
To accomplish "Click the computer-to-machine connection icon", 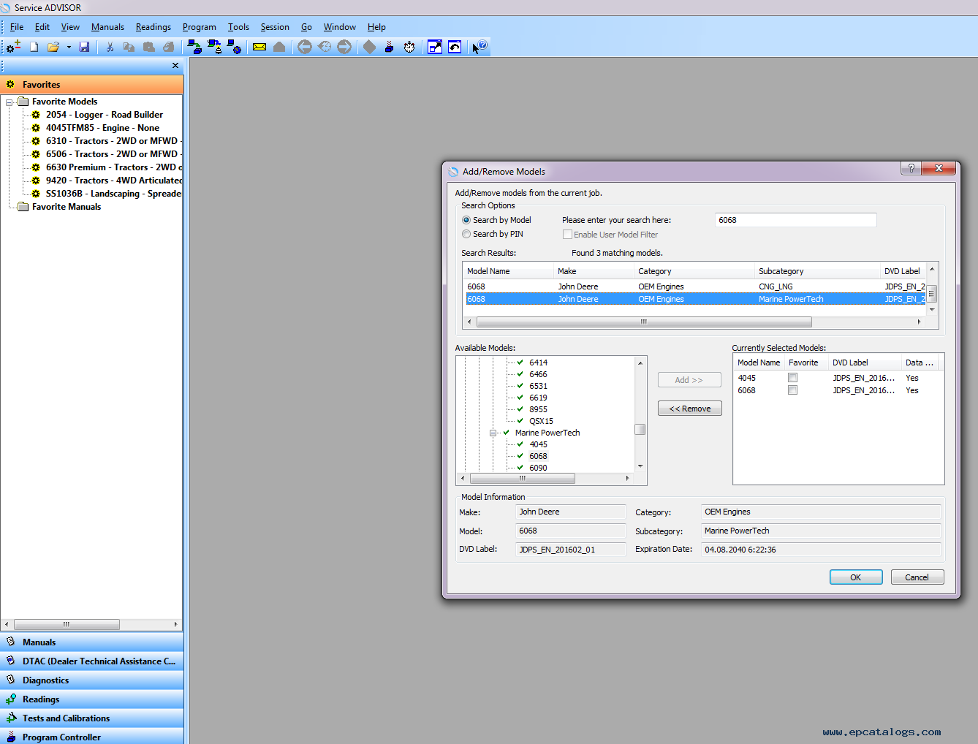I will (214, 47).
